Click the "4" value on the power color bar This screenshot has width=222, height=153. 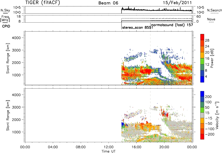(206, 76)
